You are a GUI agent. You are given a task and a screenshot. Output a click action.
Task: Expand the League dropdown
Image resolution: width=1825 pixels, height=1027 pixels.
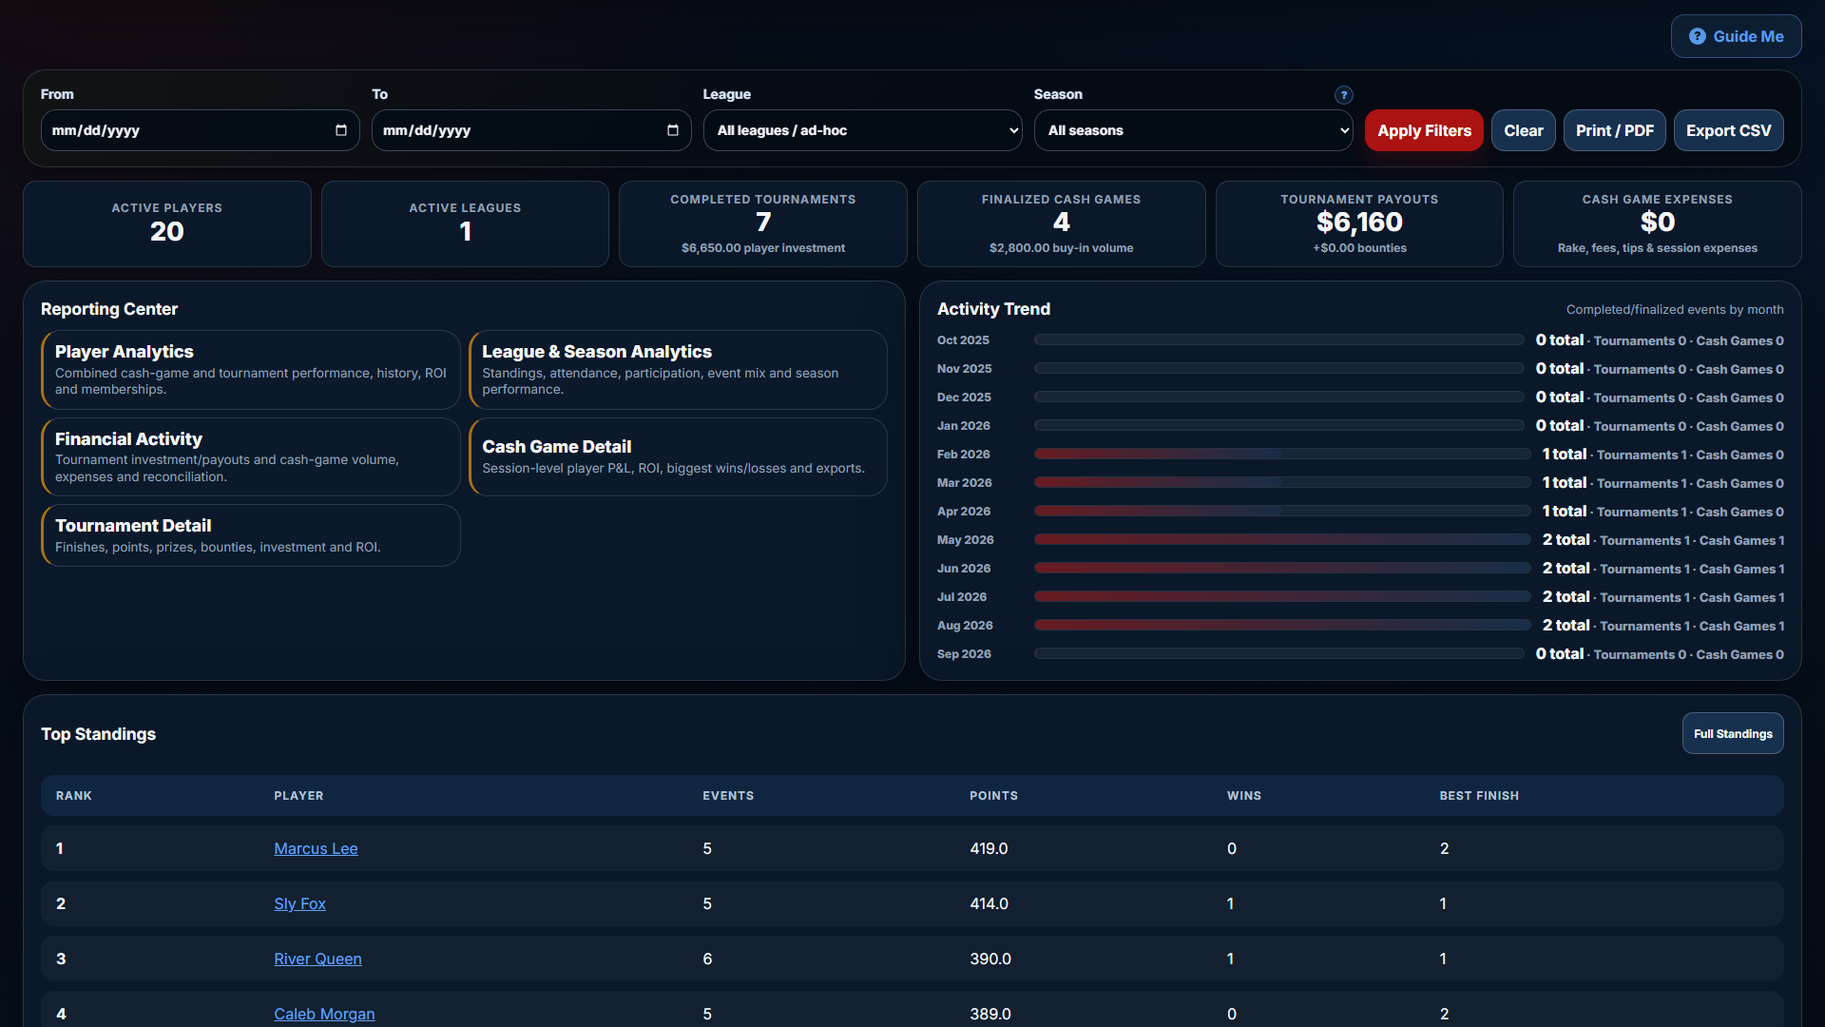(862, 130)
